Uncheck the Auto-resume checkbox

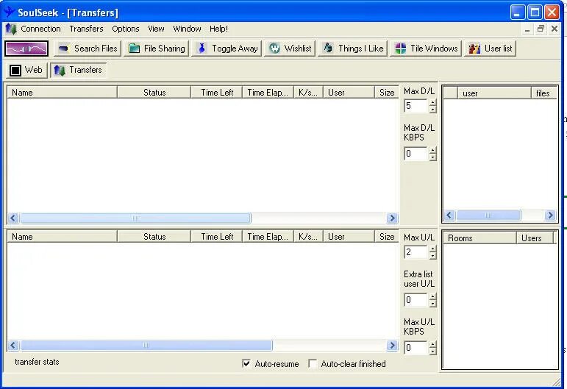click(246, 364)
